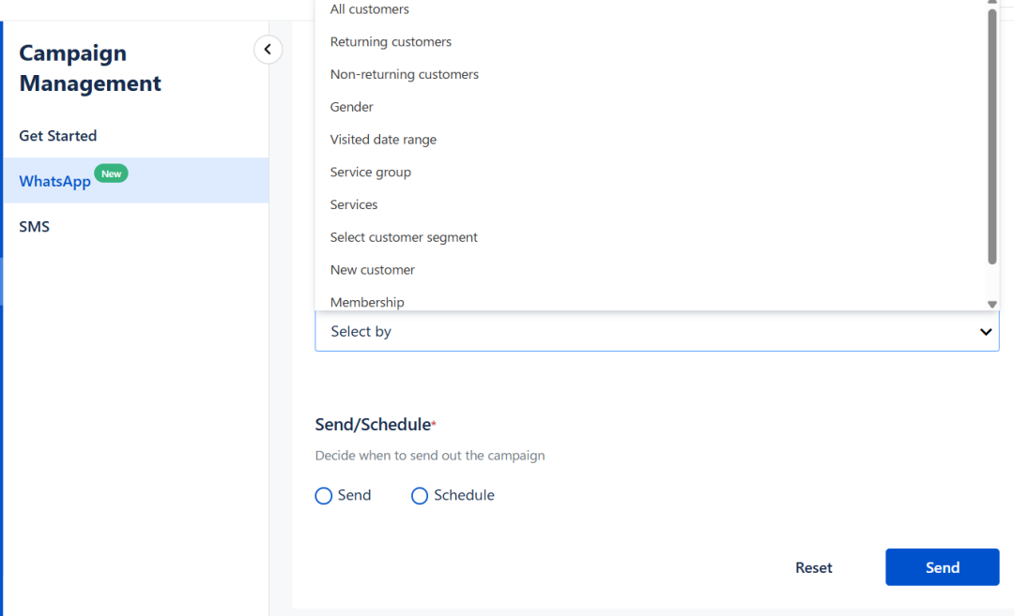
Task: Select the Send radio button
Action: coord(324,496)
